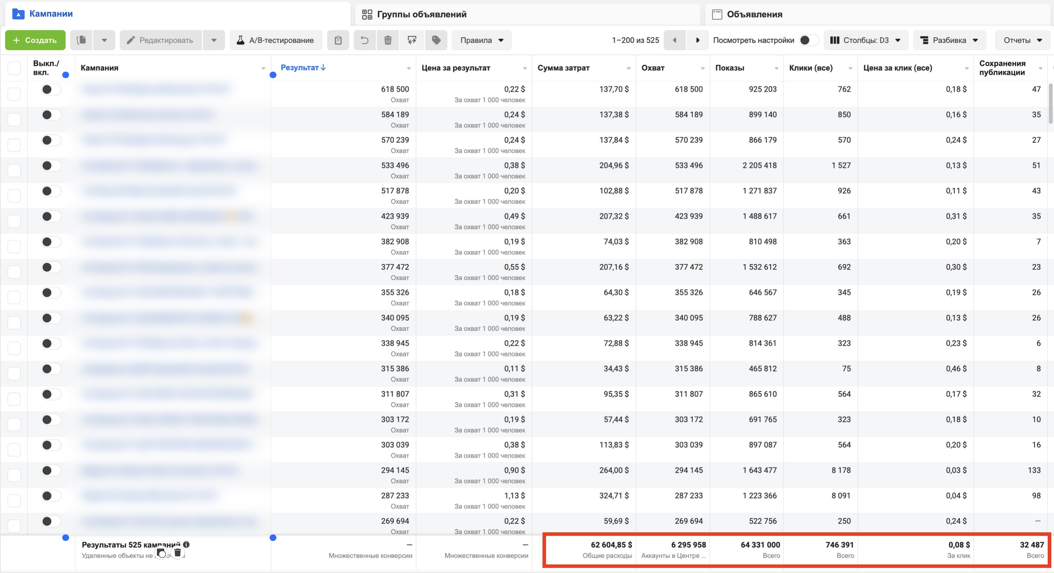Open the 'Правила' rules dropdown
Screen dimensions: 1054x573
482,40
